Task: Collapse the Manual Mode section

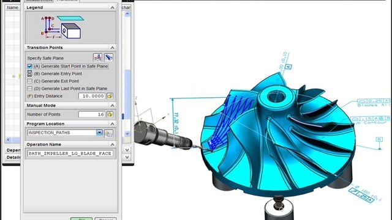Action: 112,106
